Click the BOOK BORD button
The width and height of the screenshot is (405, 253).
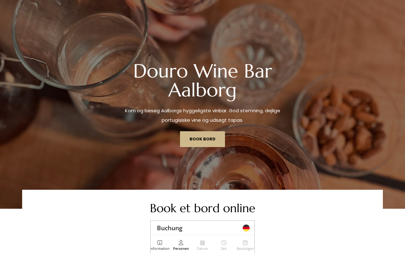tap(202, 139)
